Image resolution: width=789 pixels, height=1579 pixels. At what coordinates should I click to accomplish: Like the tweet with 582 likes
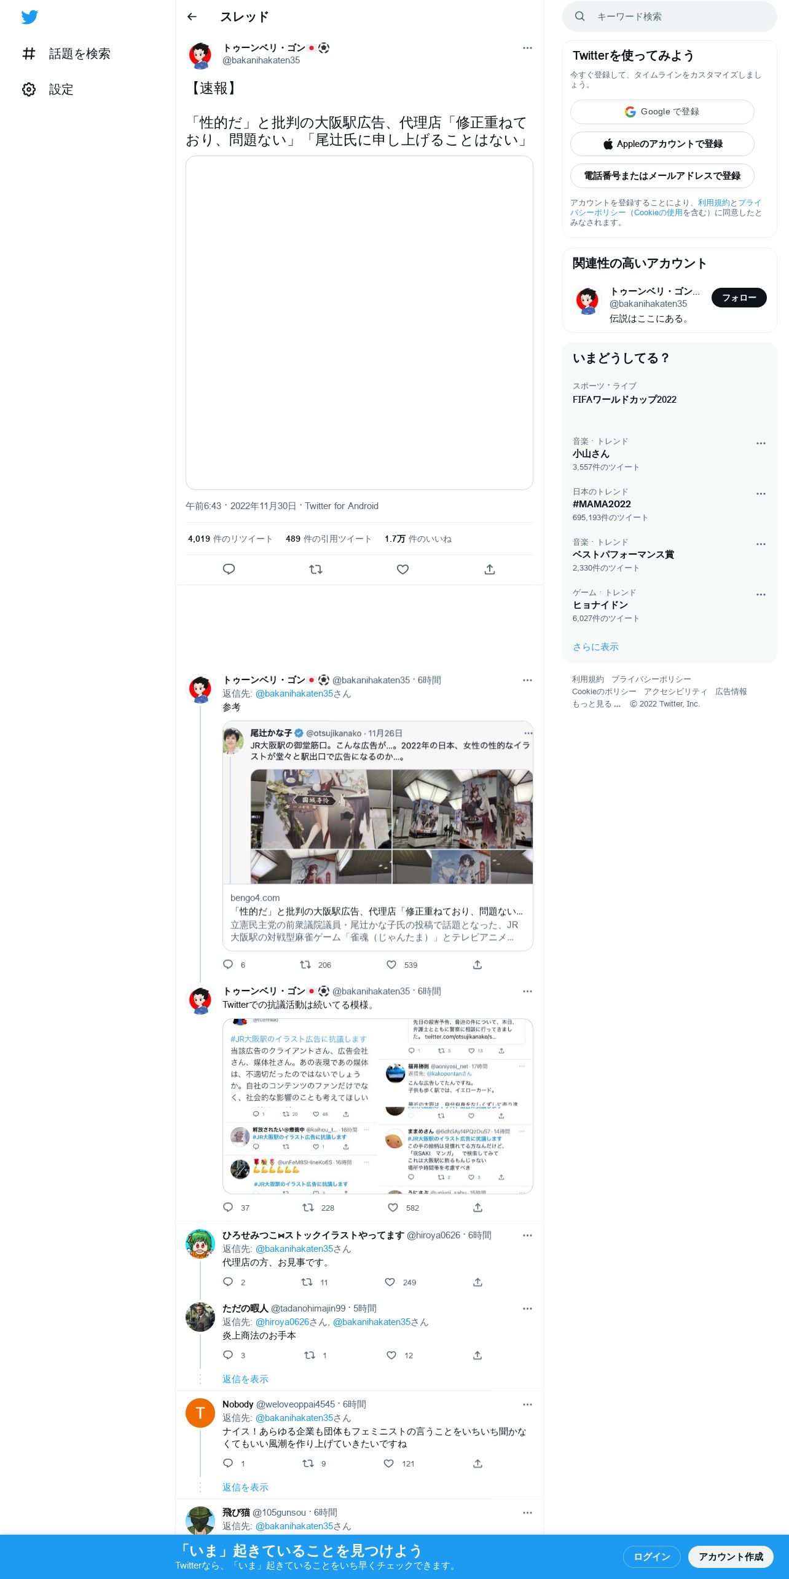393,1208
